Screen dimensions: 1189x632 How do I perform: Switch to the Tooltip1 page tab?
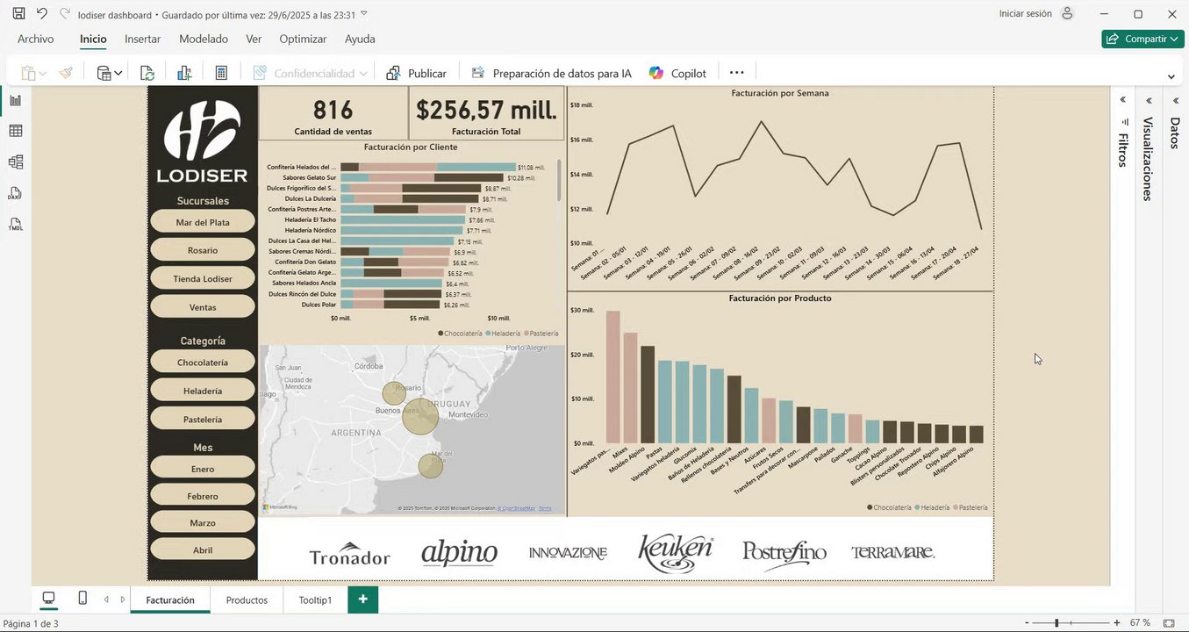315,600
